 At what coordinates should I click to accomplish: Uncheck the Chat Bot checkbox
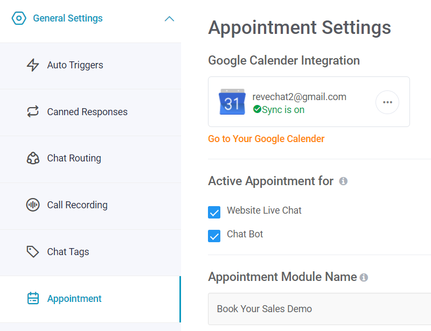[x=214, y=236]
